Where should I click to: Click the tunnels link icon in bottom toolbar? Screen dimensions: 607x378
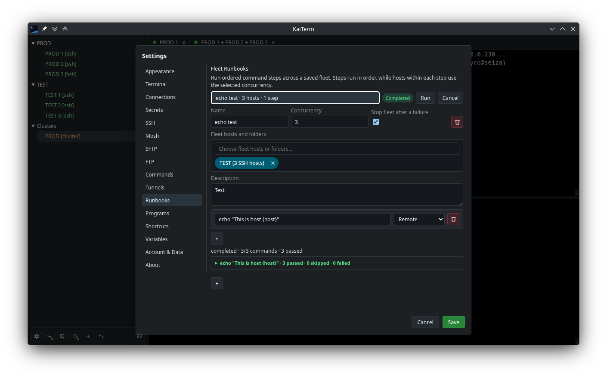[x=50, y=336]
